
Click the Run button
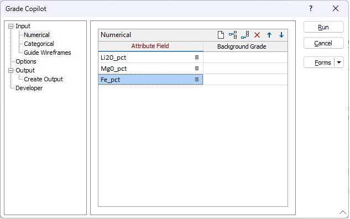pyautogui.click(x=323, y=27)
